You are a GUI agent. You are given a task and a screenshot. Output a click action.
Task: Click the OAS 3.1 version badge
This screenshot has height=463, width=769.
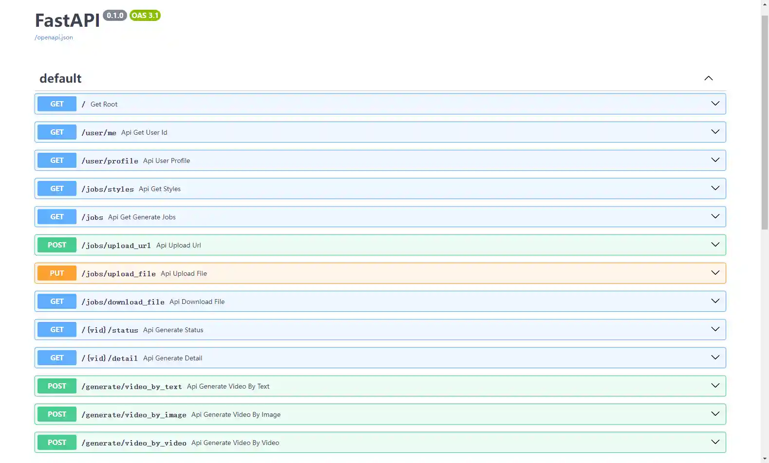(145, 16)
